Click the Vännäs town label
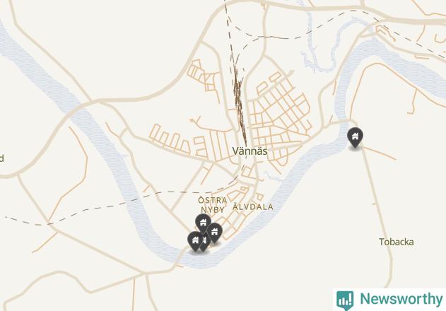Viewport: 446px width, 311px height. pos(250,151)
